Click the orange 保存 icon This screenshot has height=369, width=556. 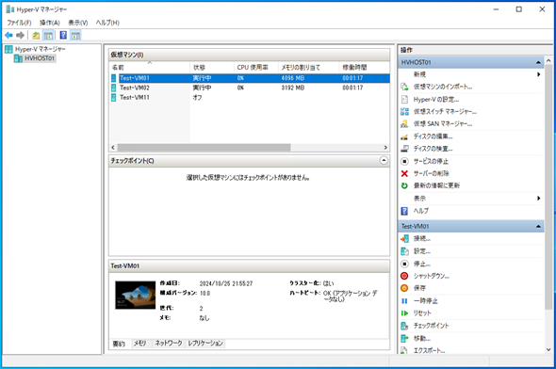404,288
